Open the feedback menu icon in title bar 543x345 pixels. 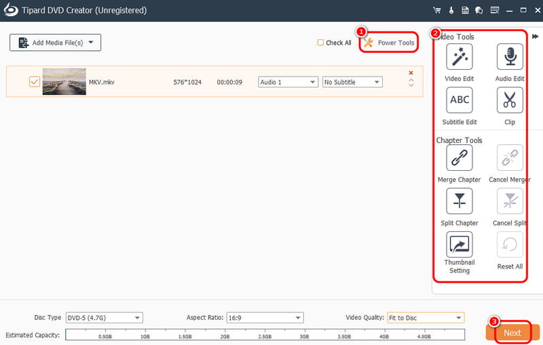495,10
